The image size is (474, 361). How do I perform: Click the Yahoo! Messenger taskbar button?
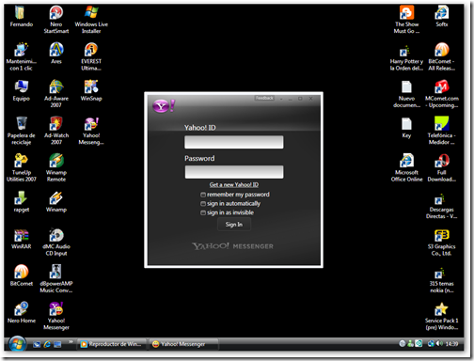[183, 344]
